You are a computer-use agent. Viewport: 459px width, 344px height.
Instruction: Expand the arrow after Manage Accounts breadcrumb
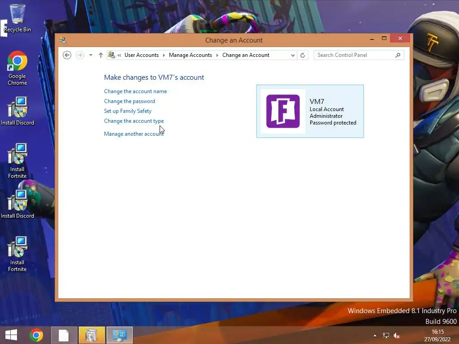click(217, 55)
